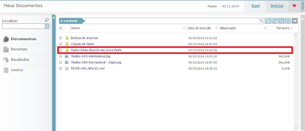
Task: Click into the Localizar search field
Action: (23, 26)
